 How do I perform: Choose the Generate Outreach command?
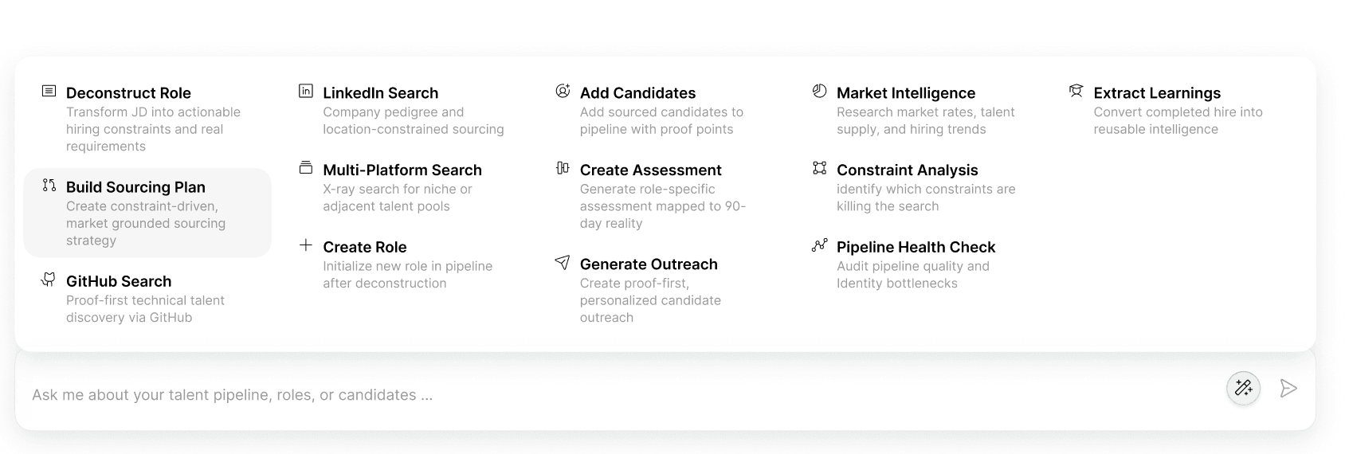click(649, 264)
